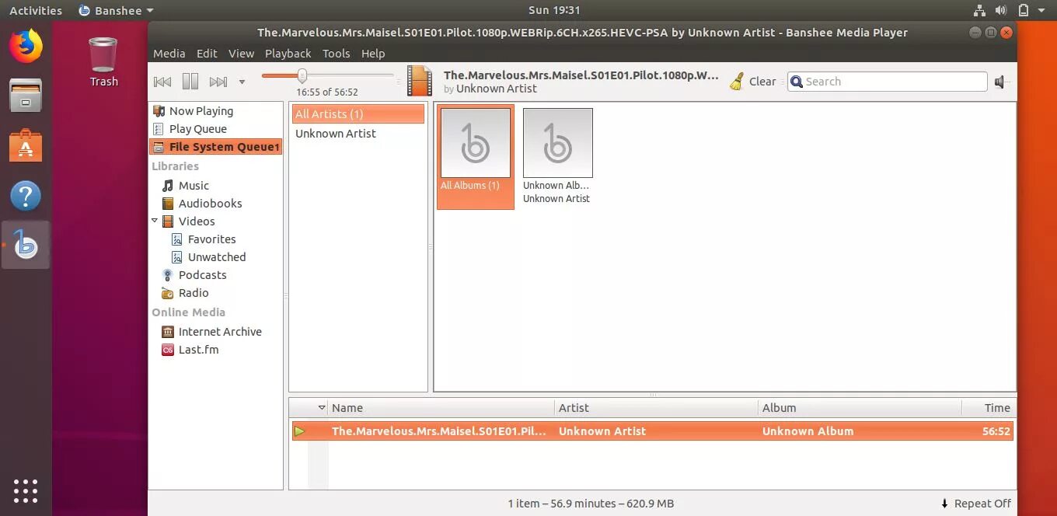The height and width of the screenshot is (516, 1057).
Task: Toggle Repeat Off mode button
Action: tap(975, 504)
